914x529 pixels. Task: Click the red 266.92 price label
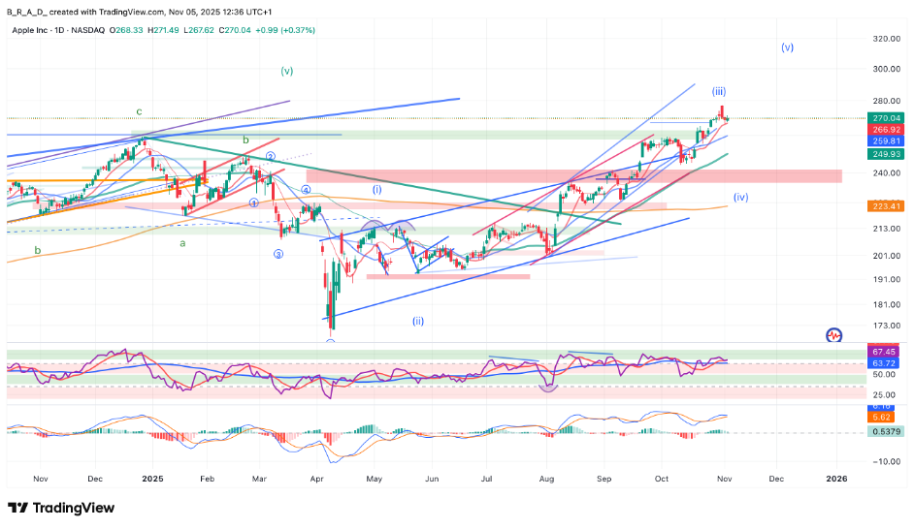886,129
